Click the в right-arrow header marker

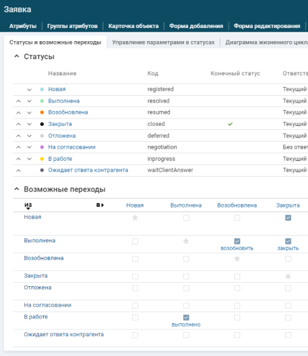100,205
